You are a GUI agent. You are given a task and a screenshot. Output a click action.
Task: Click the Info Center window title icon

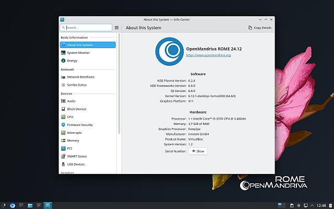62,19
